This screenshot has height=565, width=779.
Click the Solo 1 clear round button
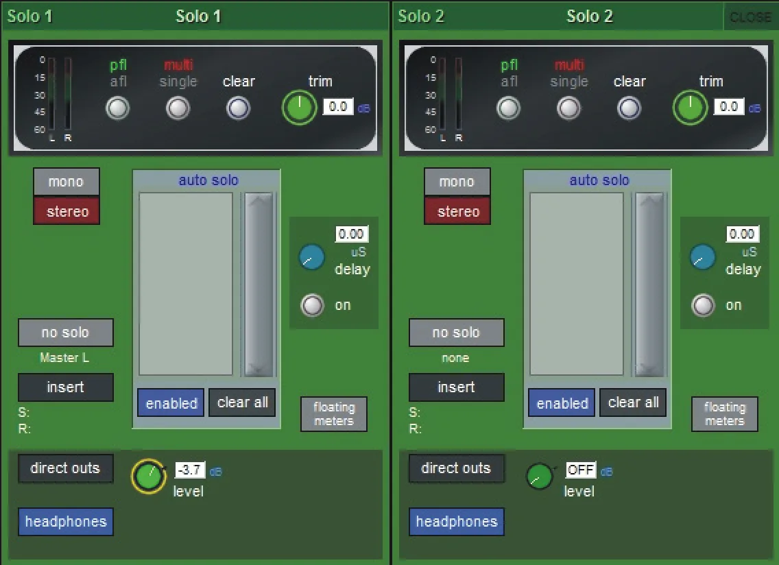(239, 108)
